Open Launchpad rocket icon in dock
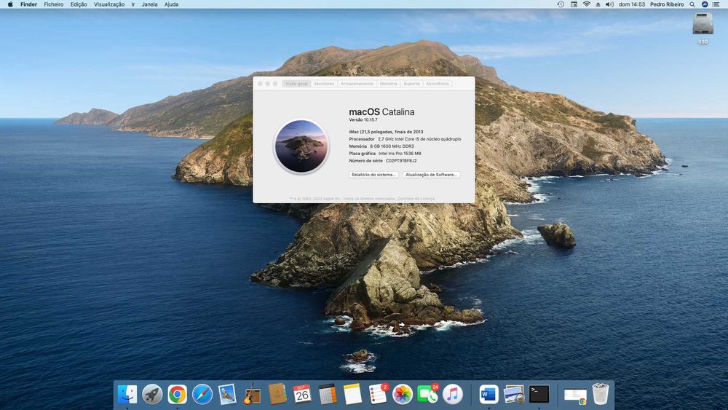The width and height of the screenshot is (728, 410). click(x=152, y=394)
